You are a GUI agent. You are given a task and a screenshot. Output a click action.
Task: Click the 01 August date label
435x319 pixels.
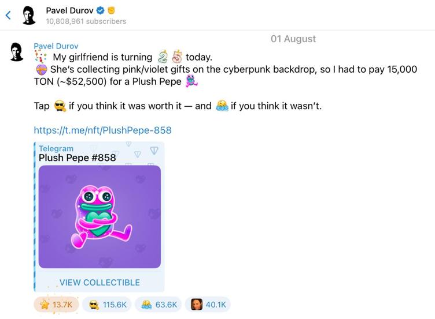coord(293,39)
